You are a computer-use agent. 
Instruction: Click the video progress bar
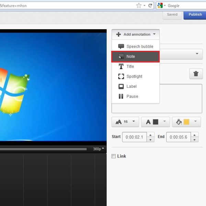43,149
